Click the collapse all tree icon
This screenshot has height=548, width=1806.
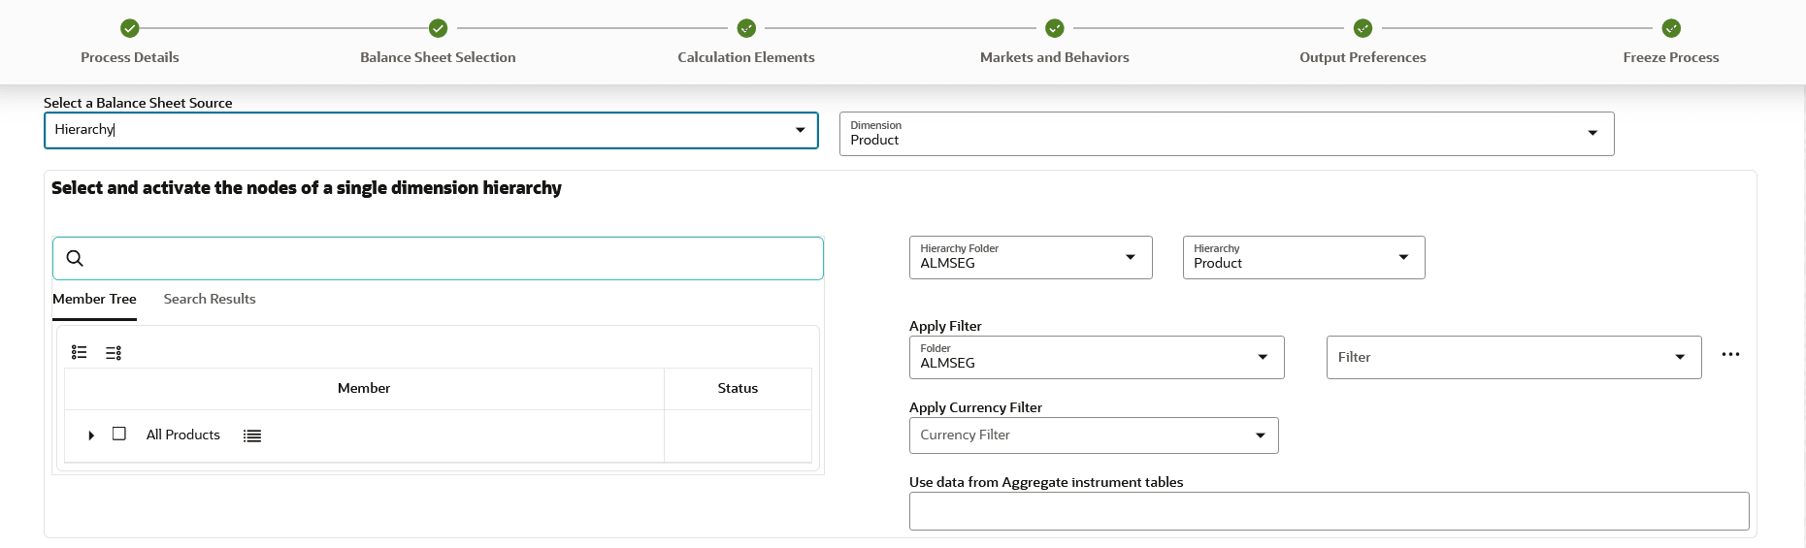tap(114, 352)
